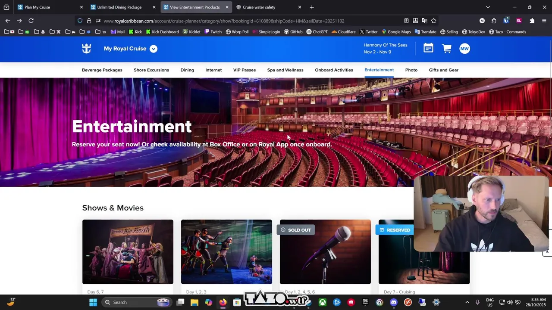The width and height of the screenshot is (552, 310).
Task: Open the tracking protection shield icon
Action: pyautogui.click(x=80, y=21)
